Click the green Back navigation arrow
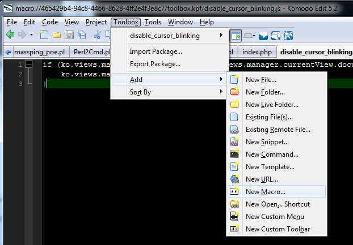This screenshot has width=353, height=245. pyautogui.click(x=10, y=35)
